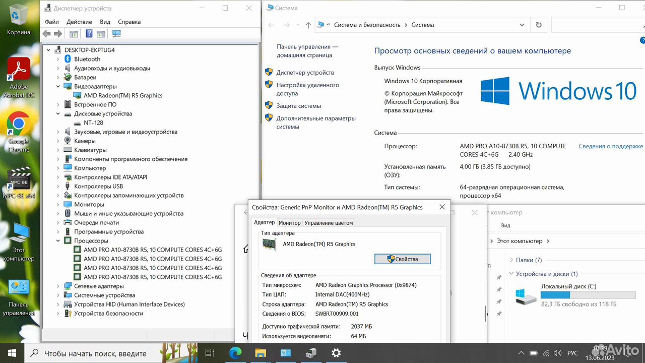Open Google Chrome desktop shortcut
This screenshot has width=645, height=363.
pos(19,132)
